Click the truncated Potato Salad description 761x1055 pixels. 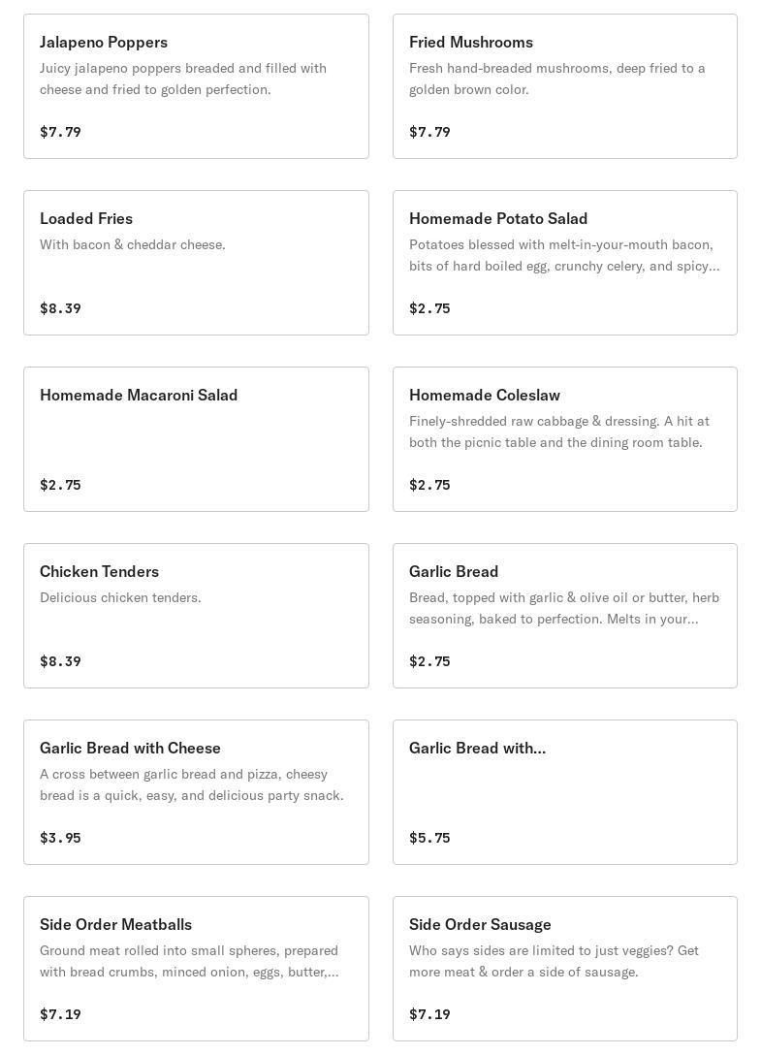563,256
